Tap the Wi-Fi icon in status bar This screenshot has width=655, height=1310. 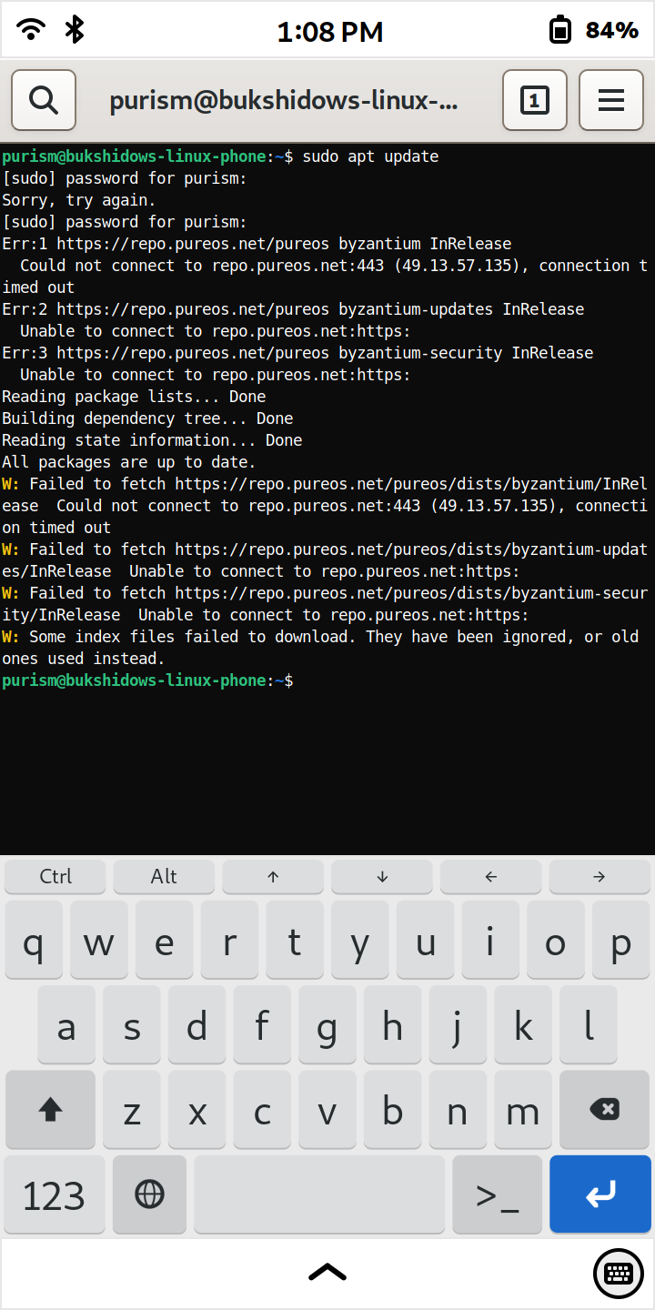point(32,30)
